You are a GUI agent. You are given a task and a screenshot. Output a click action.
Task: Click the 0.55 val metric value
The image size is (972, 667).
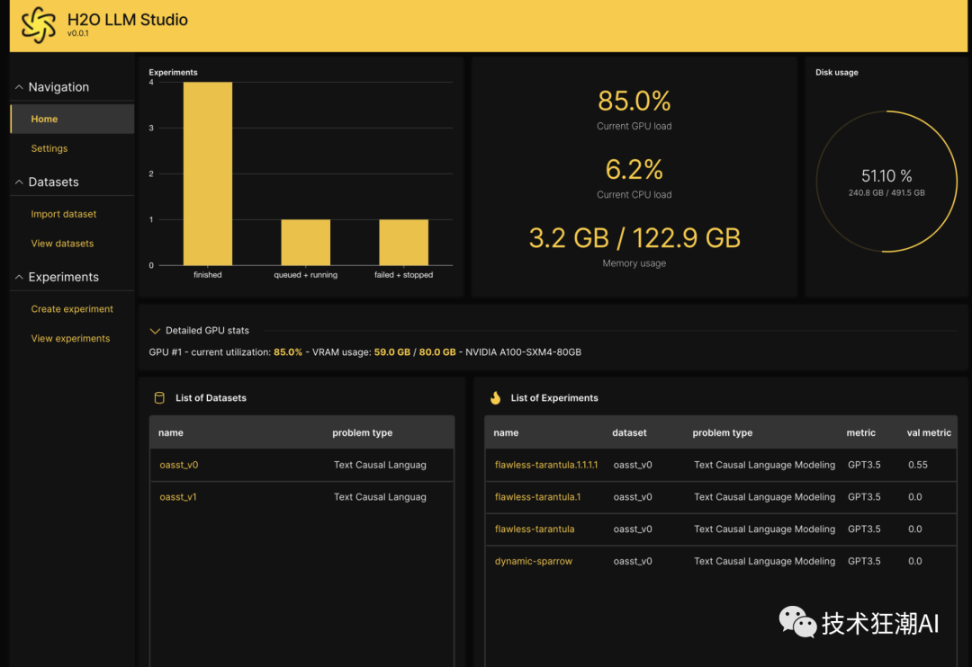(x=917, y=465)
